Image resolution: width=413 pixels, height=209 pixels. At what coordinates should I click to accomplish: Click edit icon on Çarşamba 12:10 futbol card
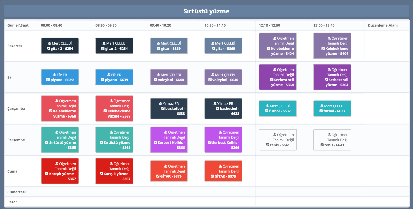[x=266, y=111]
